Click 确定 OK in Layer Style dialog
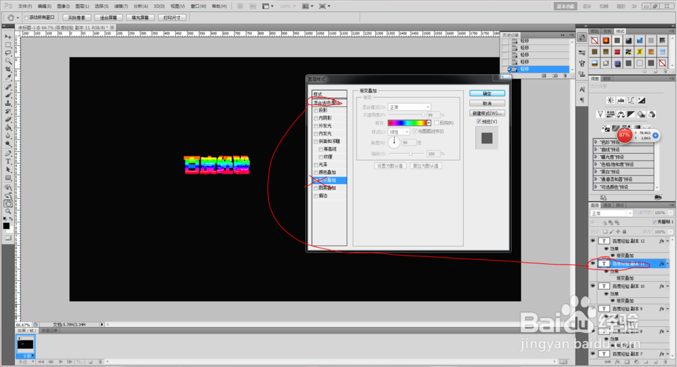677x367 pixels. click(487, 93)
